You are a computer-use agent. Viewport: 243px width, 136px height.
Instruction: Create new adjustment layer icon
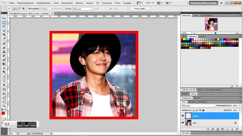[222, 129]
